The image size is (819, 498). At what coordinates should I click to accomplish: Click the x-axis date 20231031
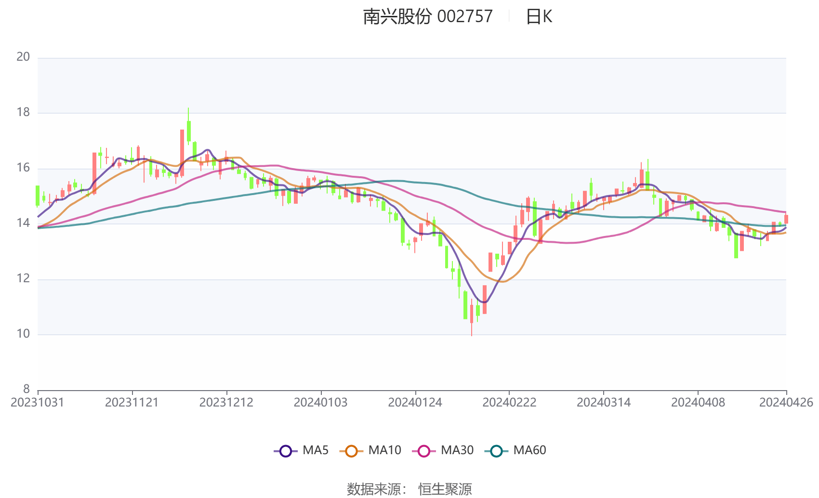click(x=38, y=403)
